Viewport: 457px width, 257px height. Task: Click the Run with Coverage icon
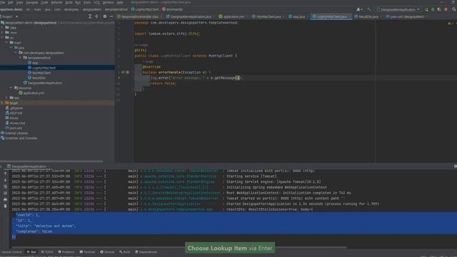(x=439, y=9)
